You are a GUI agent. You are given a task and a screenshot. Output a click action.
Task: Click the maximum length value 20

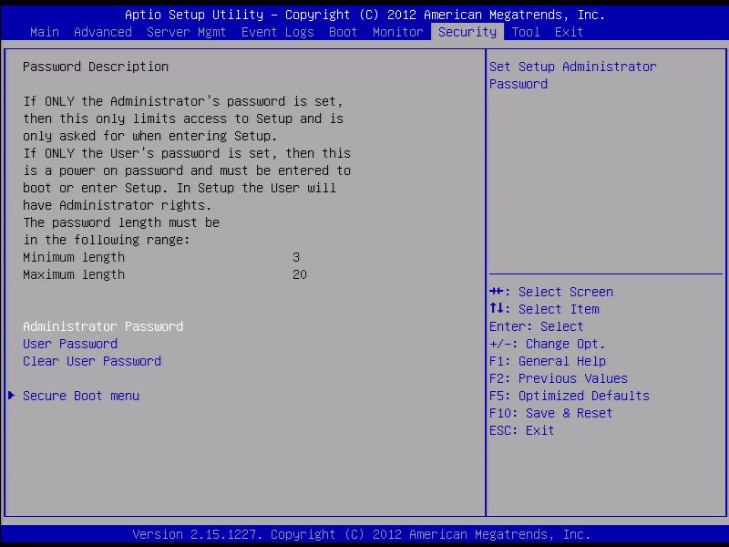(x=300, y=274)
